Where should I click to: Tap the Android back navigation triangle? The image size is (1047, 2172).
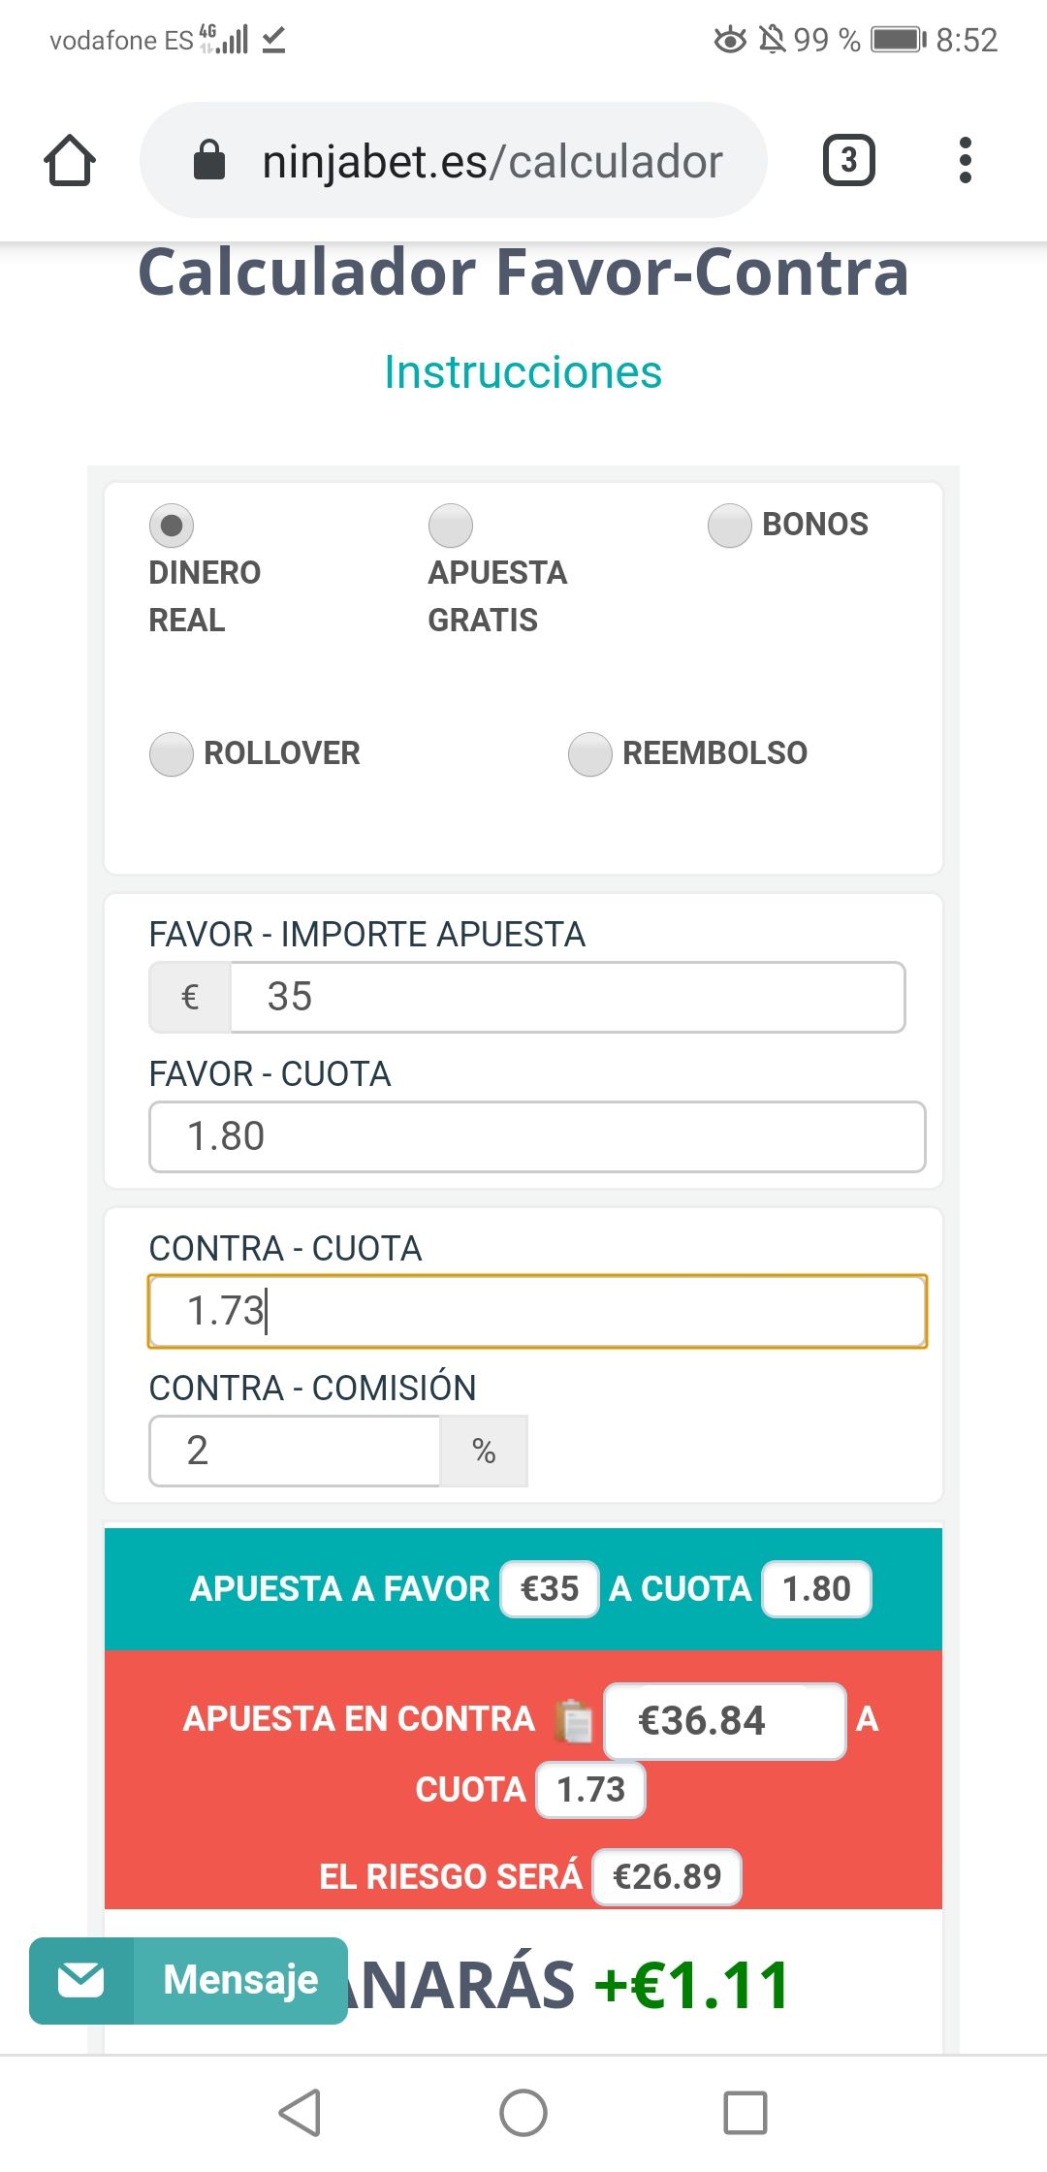click(301, 2113)
